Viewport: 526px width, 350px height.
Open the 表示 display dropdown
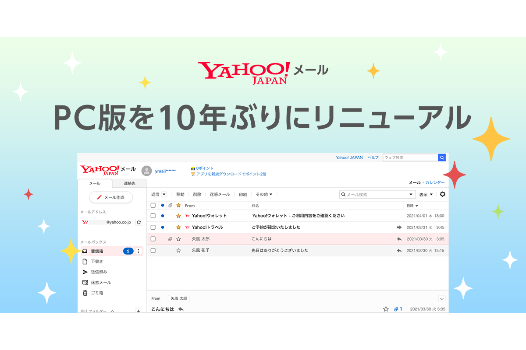426,194
